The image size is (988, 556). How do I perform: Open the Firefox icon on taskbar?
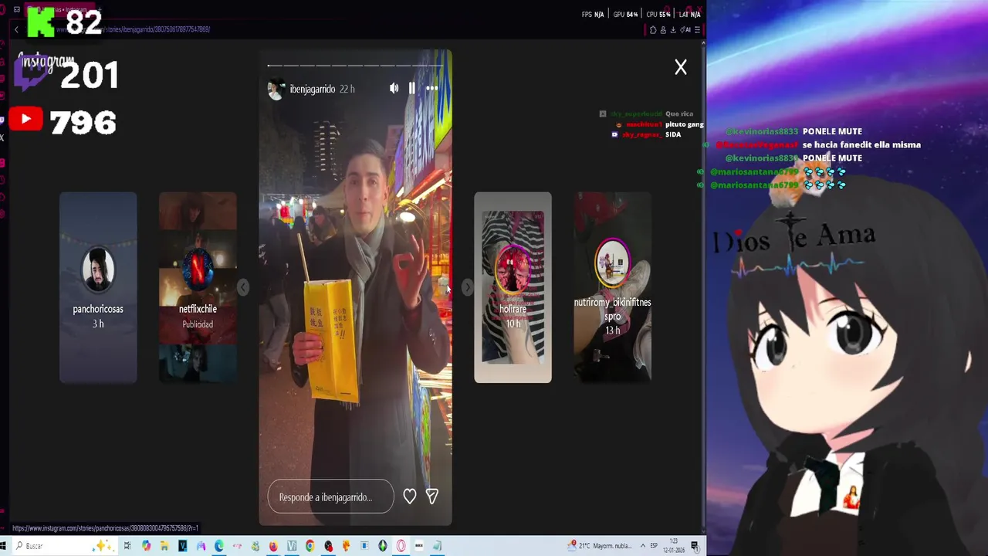[x=273, y=546]
